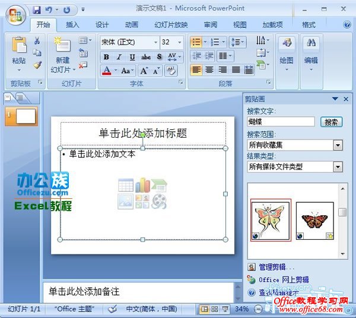Delete the current slide icon

pyautogui.click(x=83, y=65)
